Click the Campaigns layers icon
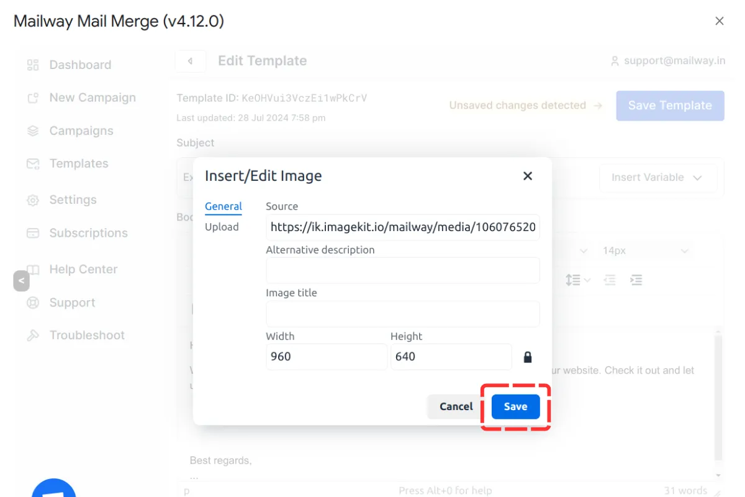Screen dimensions: 745x497 (x=33, y=131)
